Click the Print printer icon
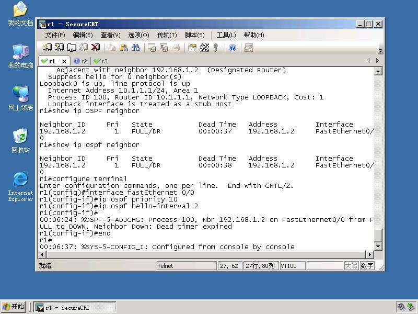This screenshot has height=314, width=418. point(176,48)
